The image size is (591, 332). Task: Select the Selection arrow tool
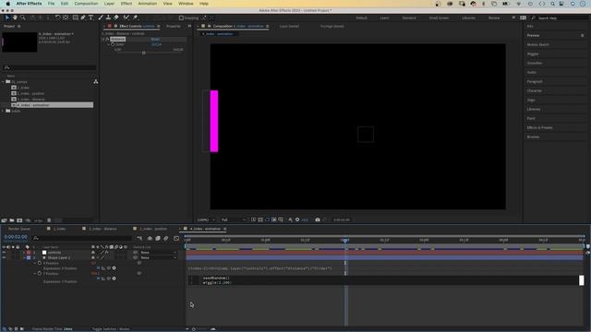(x=6, y=18)
